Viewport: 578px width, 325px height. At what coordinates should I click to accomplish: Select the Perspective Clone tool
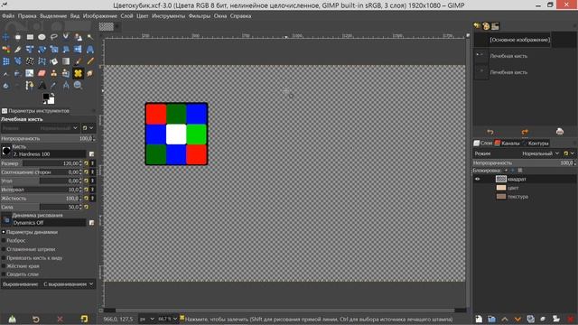66,73
